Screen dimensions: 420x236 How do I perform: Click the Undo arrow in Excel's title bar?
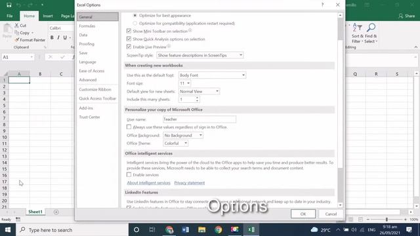click(18, 5)
